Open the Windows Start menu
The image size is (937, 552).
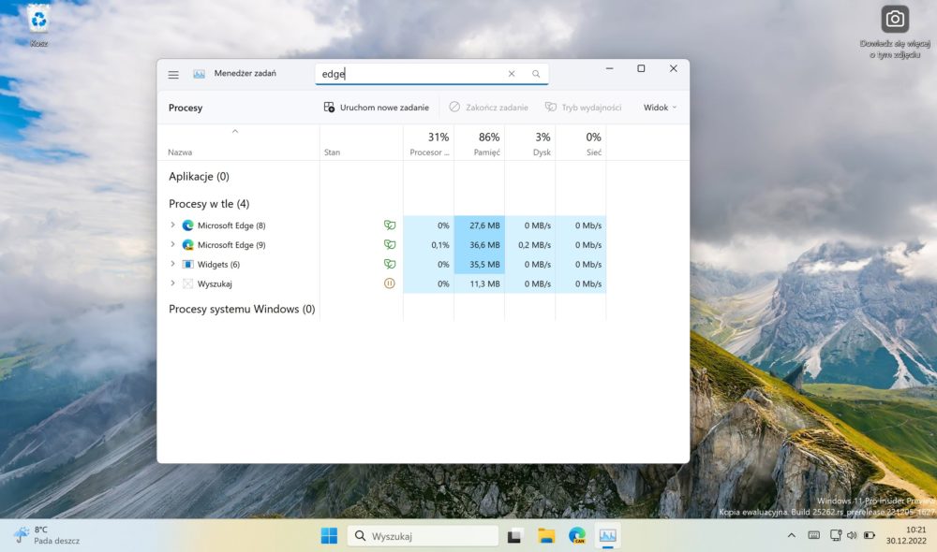[329, 536]
